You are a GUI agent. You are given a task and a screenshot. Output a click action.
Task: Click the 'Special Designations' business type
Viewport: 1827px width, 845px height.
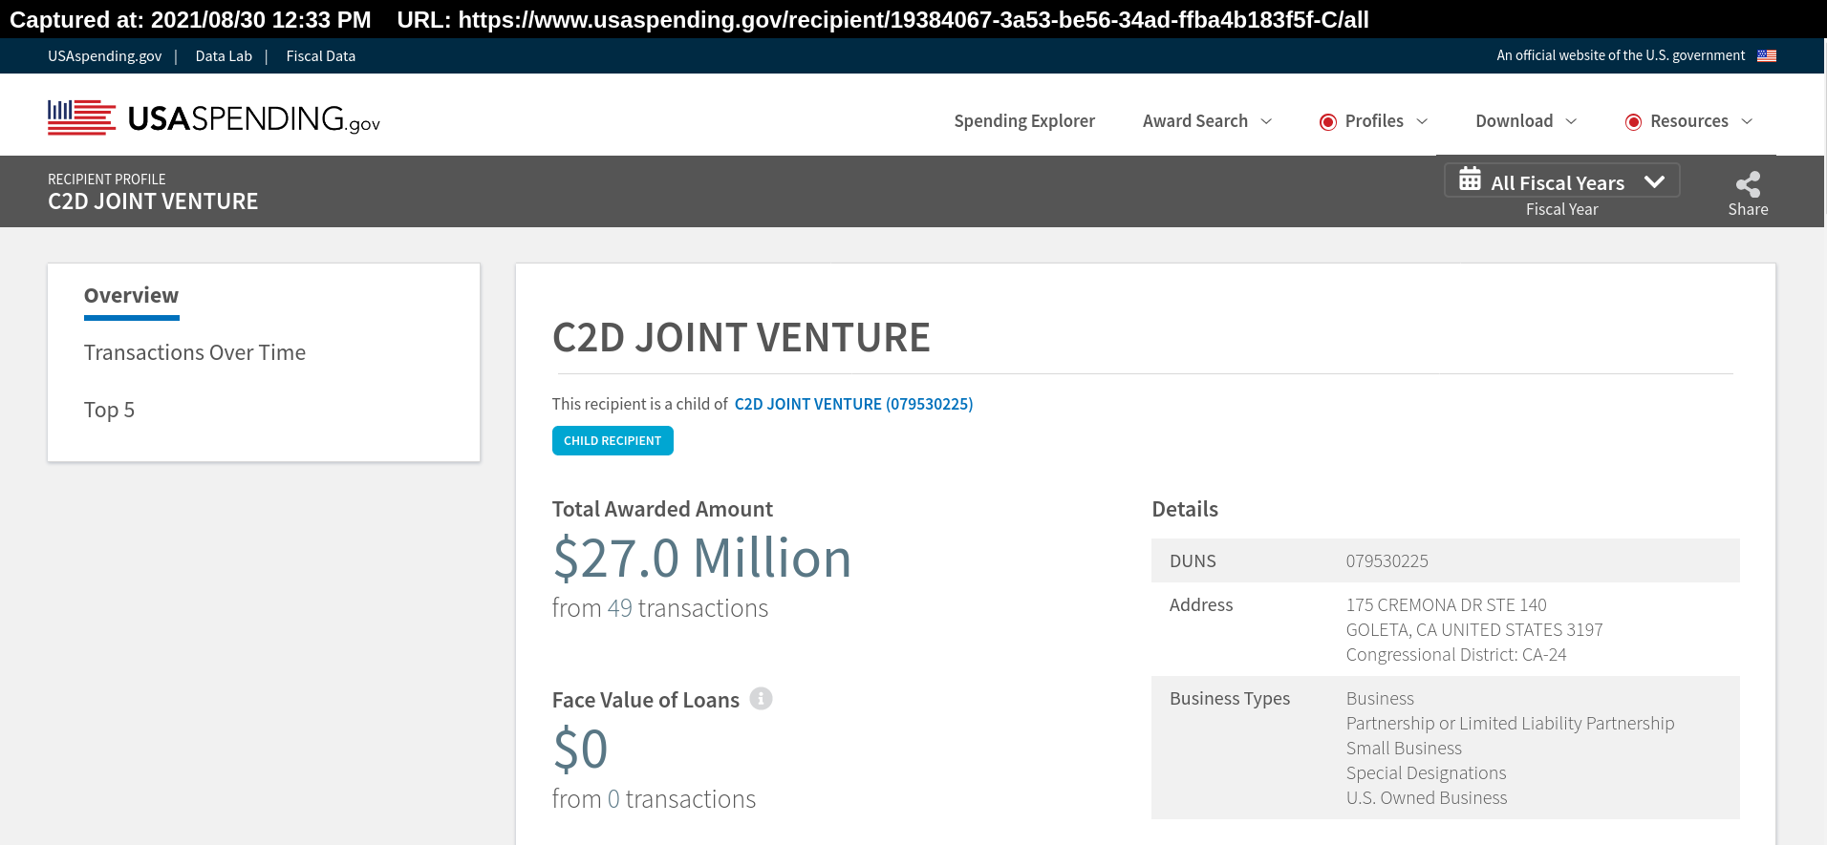coord(1426,773)
